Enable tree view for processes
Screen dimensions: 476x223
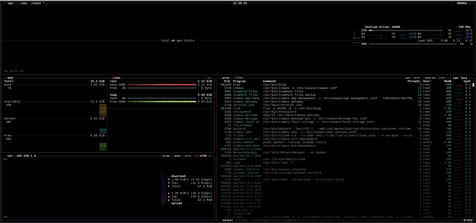pos(442,78)
